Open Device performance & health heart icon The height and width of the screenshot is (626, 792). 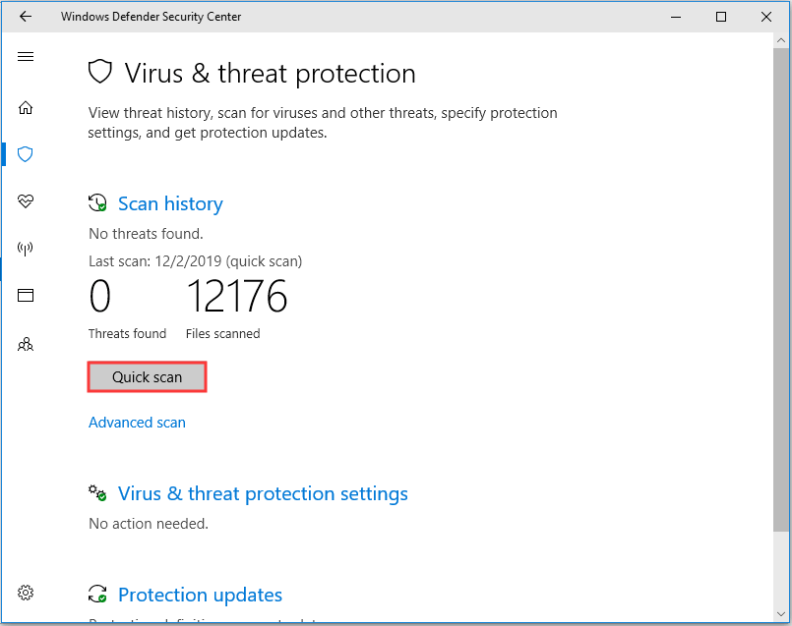tap(26, 201)
